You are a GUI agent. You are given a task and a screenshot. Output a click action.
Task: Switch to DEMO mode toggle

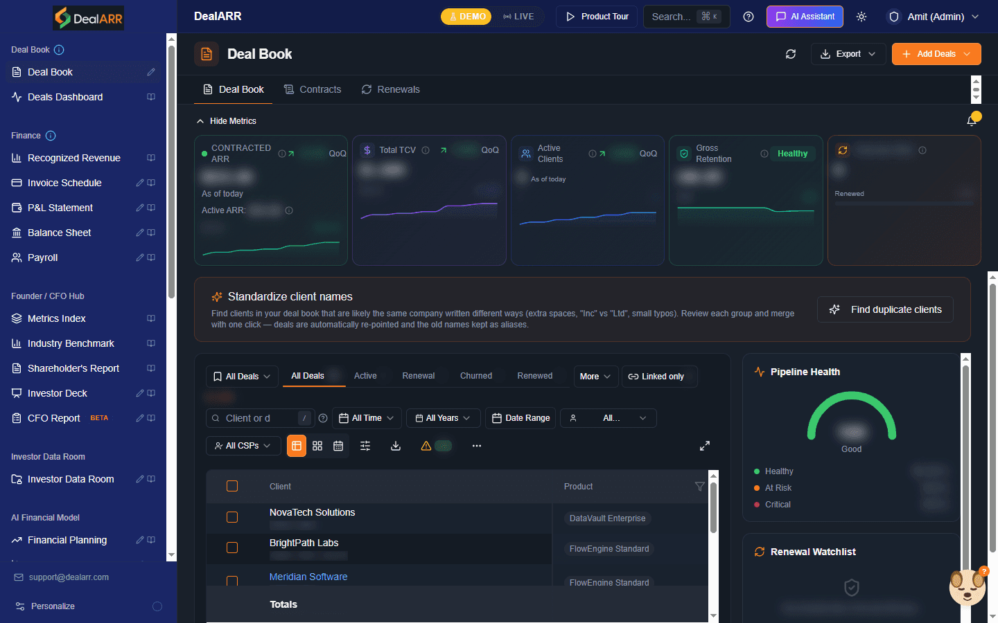click(466, 17)
